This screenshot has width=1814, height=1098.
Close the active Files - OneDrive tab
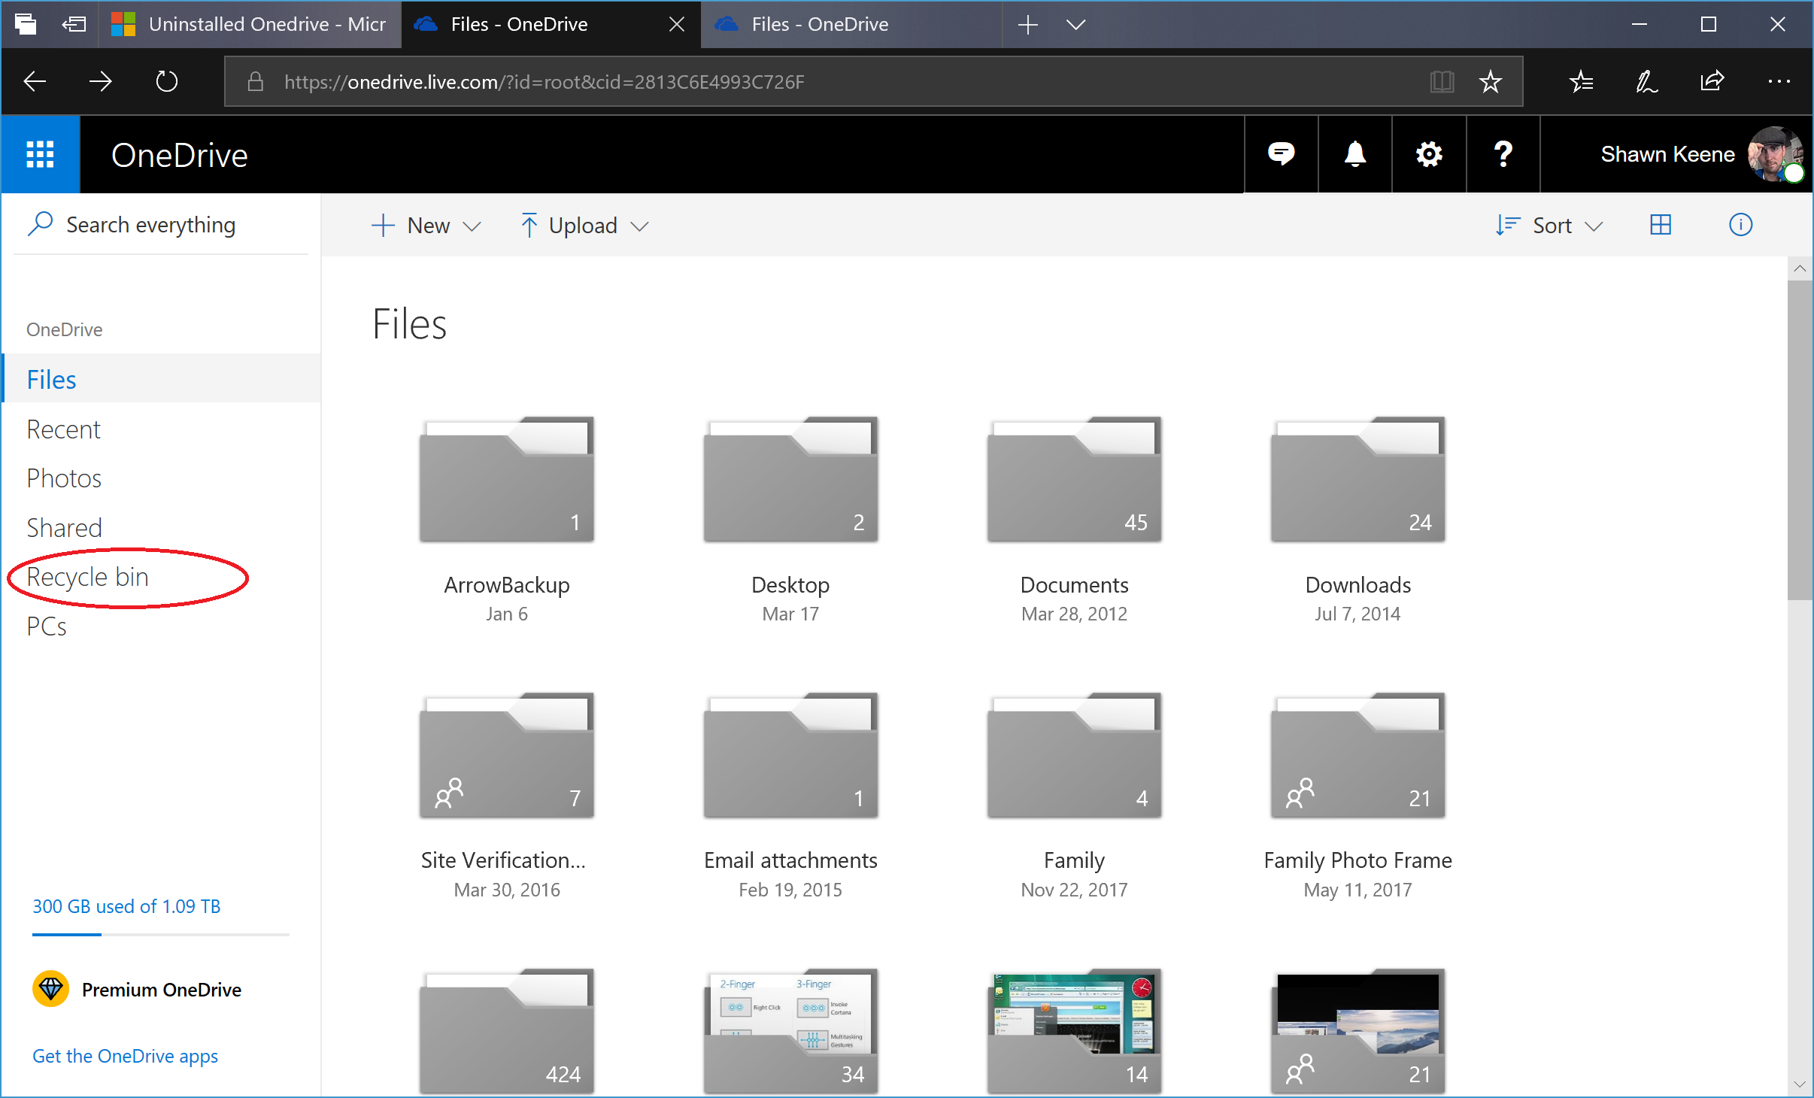coord(676,25)
